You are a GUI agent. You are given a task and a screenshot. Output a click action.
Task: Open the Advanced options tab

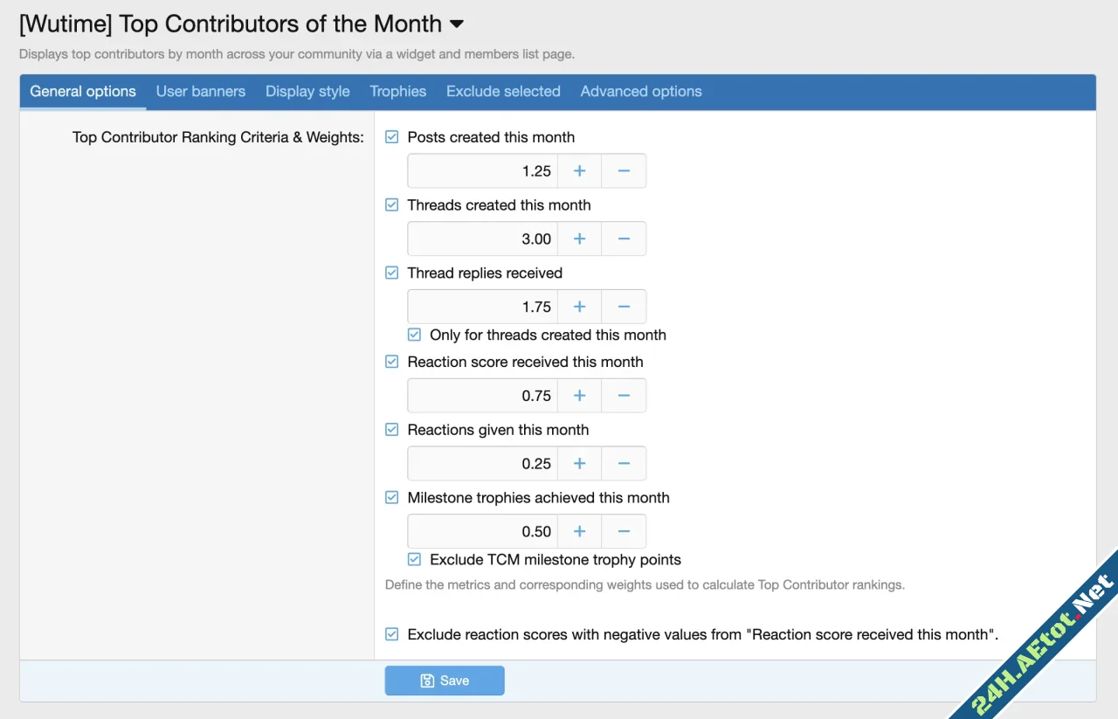[640, 91]
